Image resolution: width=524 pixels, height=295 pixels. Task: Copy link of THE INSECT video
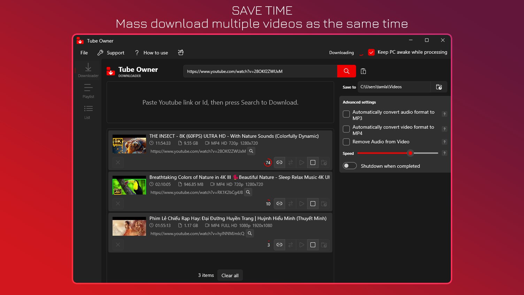coord(279,162)
